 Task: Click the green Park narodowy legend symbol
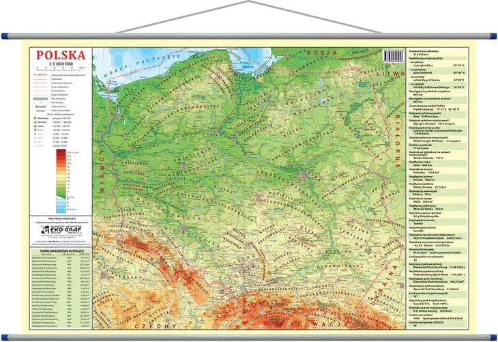tap(40, 99)
